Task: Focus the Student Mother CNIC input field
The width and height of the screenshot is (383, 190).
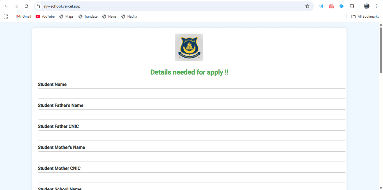Action: 192,177
